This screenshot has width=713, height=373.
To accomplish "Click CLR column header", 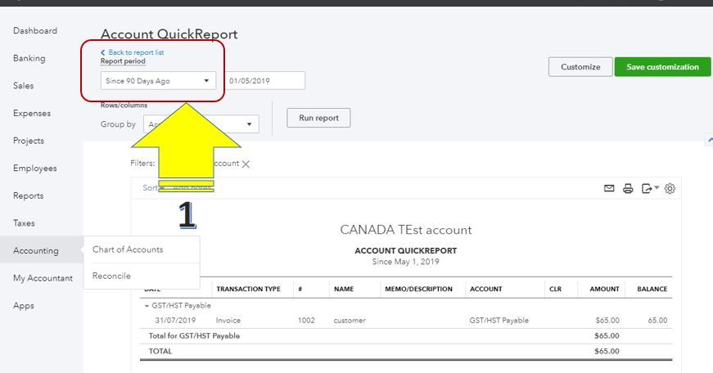I will click(x=555, y=289).
